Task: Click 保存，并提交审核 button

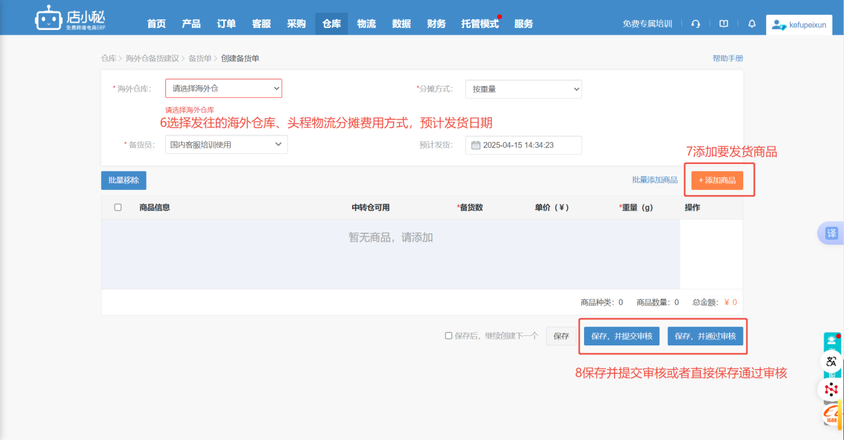Action: coord(622,336)
